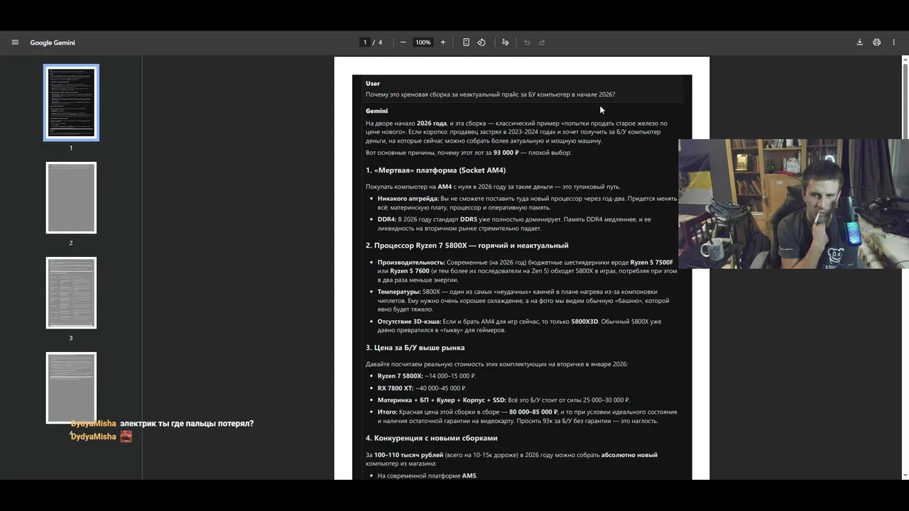Zoom in with the plus button

click(x=443, y=43)
